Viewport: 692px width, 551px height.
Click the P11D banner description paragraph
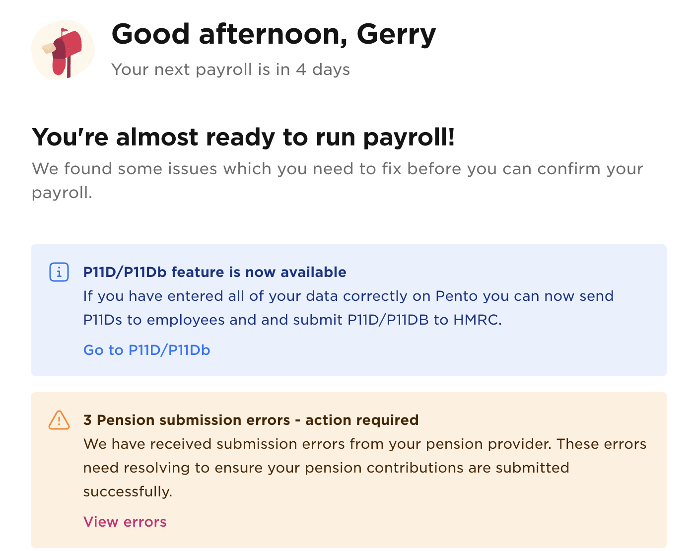348,308
